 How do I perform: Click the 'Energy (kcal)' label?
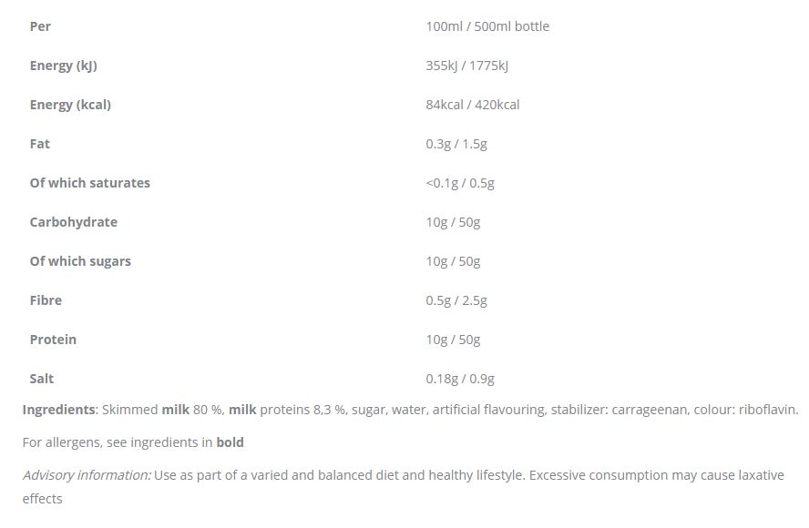tap(70, 105)
